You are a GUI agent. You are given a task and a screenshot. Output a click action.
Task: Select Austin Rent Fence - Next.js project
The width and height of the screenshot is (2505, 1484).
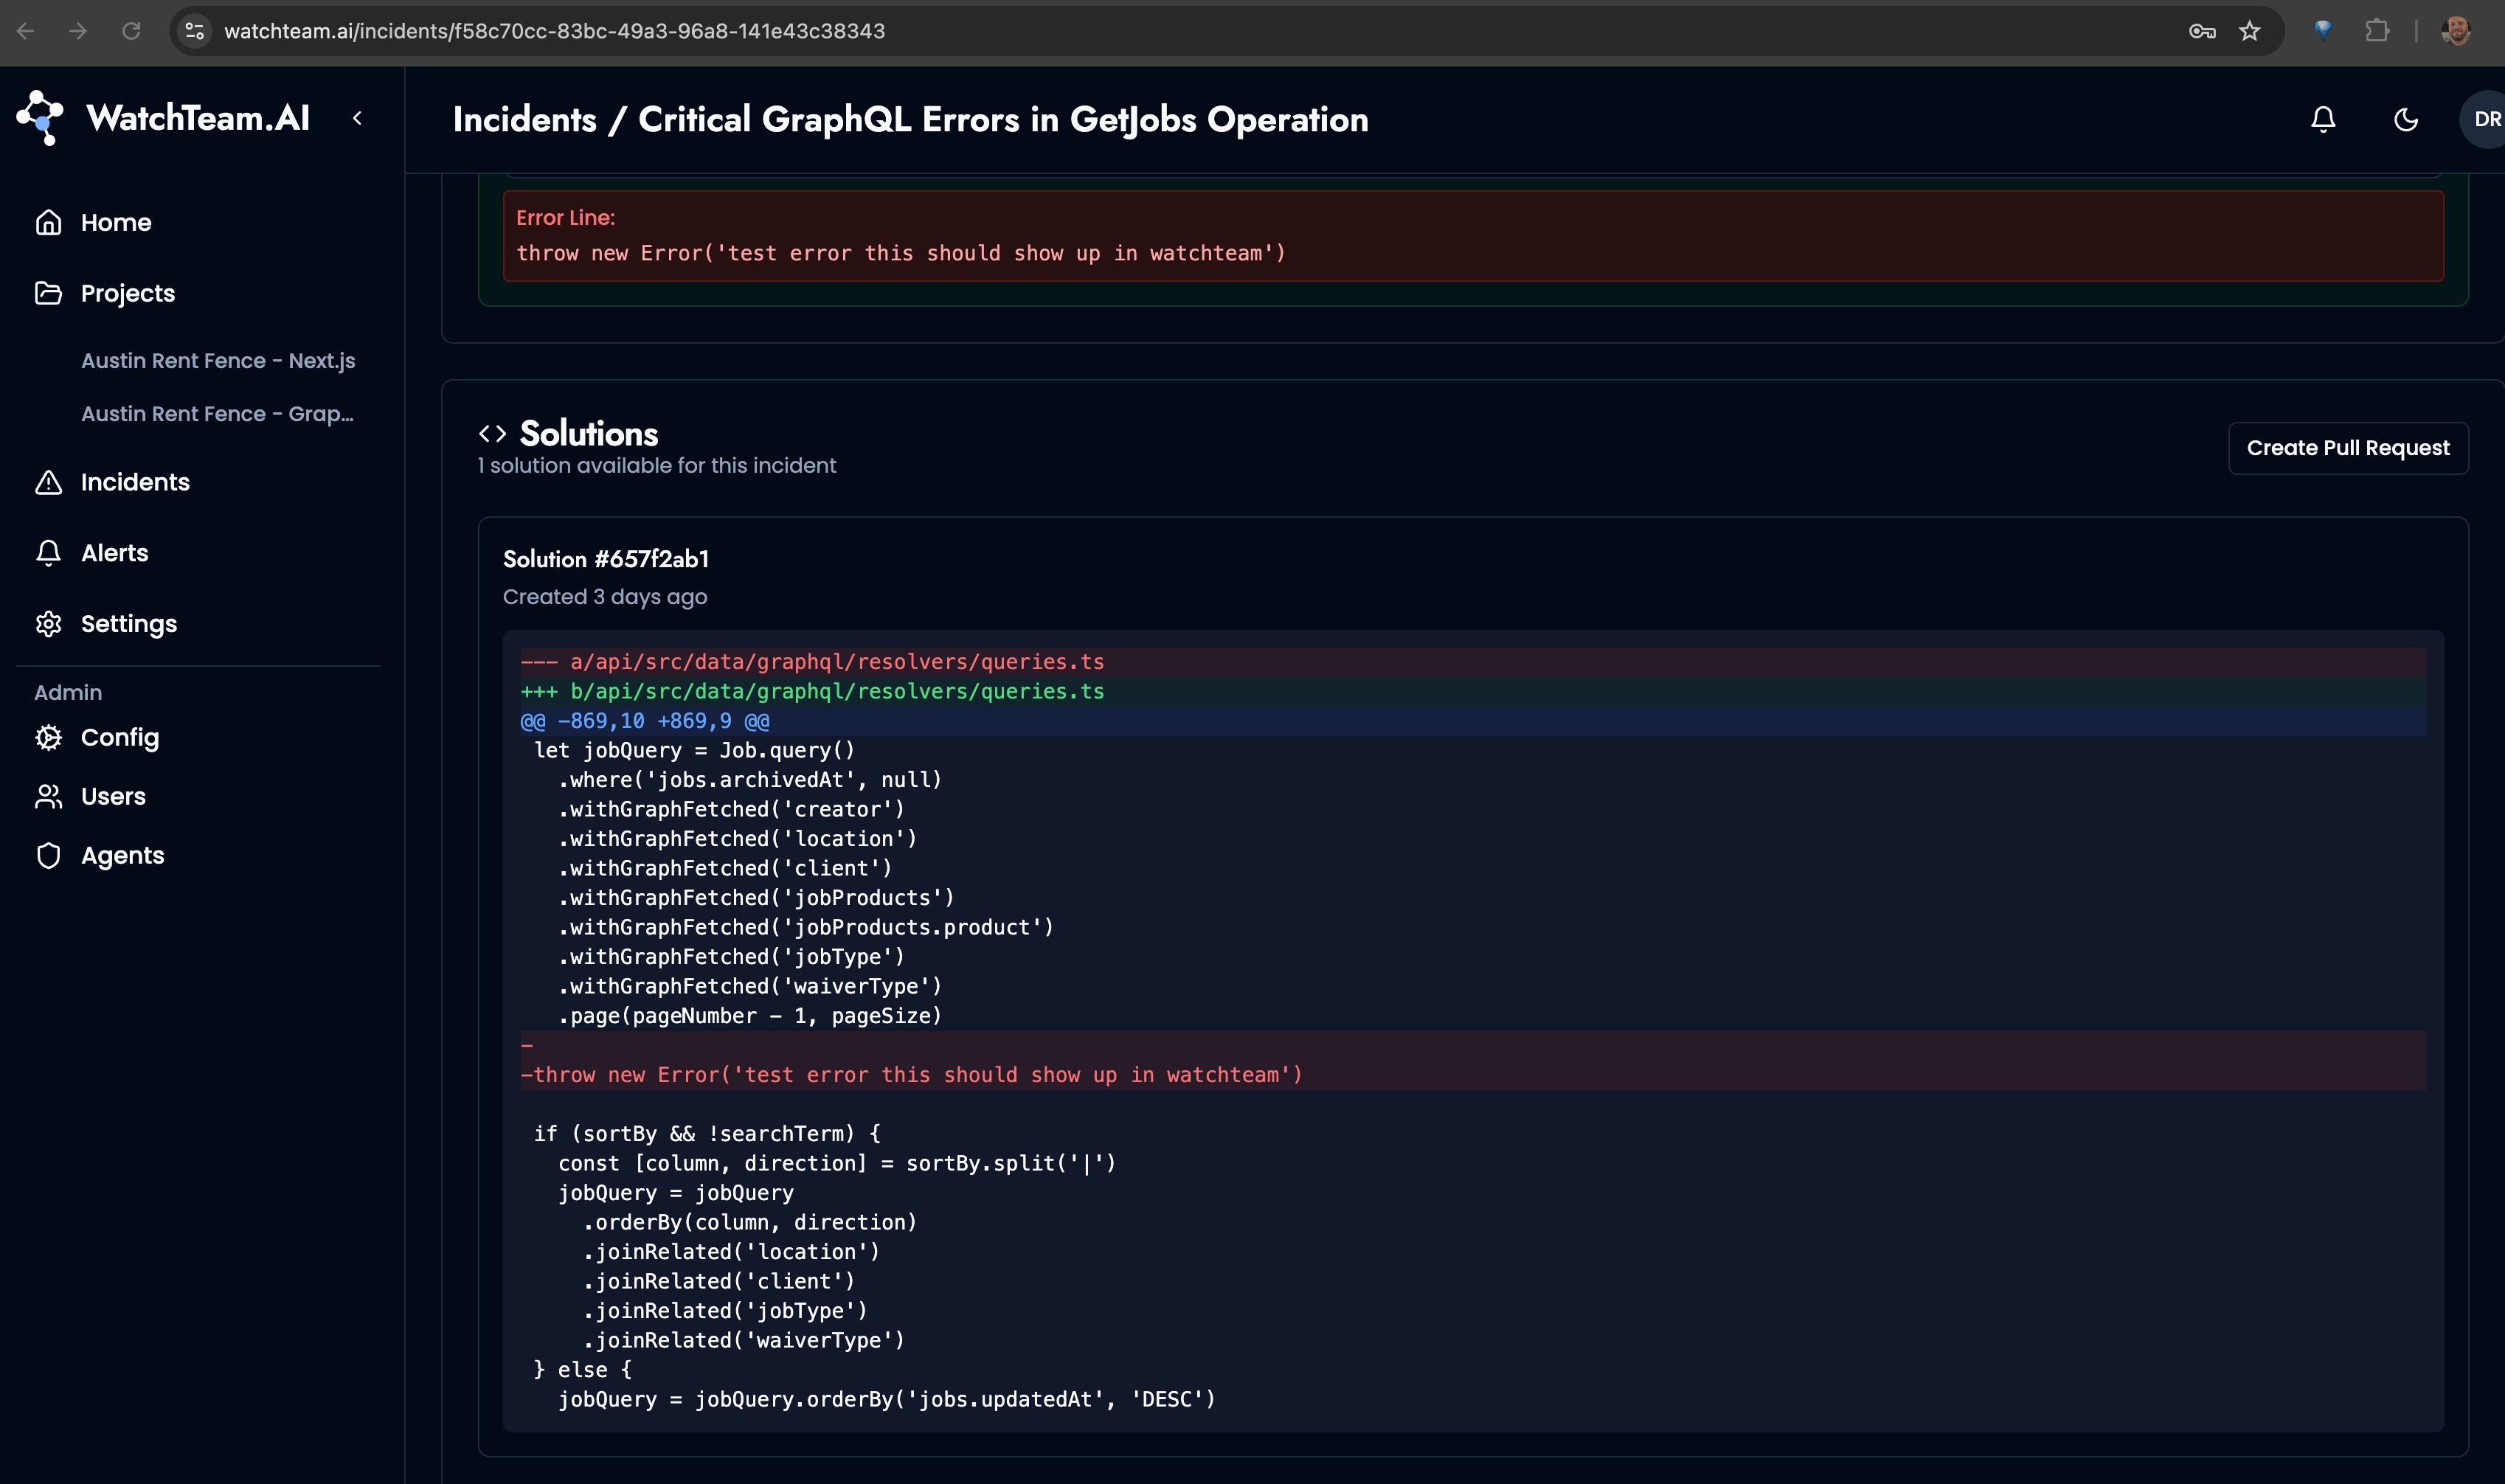[218, 360]
